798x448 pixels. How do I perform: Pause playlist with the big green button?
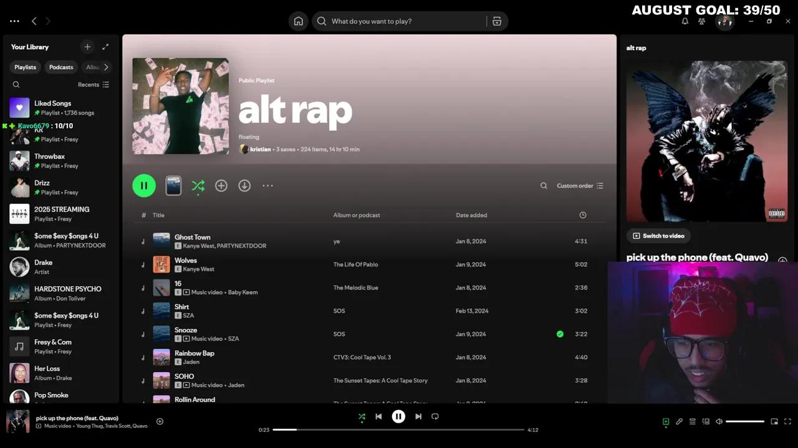pyautogui.click(x=144, y=185)
